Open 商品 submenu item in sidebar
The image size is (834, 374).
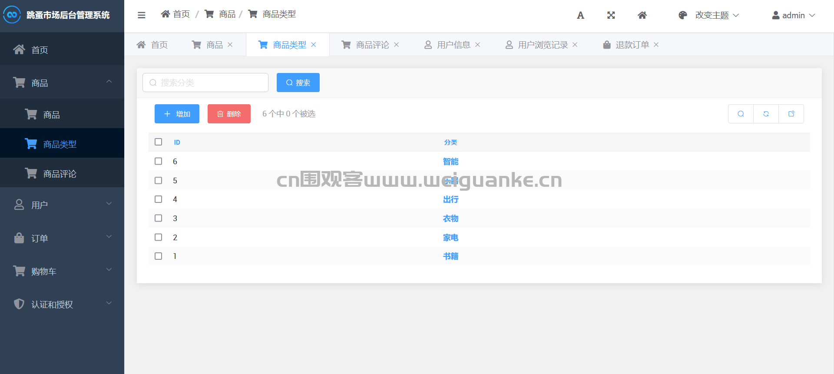click(x=62, y=114)
